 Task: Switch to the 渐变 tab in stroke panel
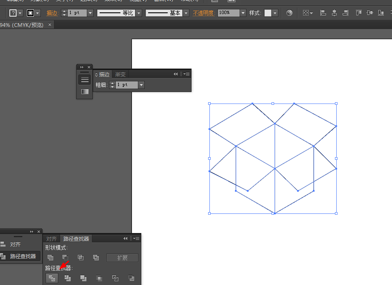click(120, 74)
